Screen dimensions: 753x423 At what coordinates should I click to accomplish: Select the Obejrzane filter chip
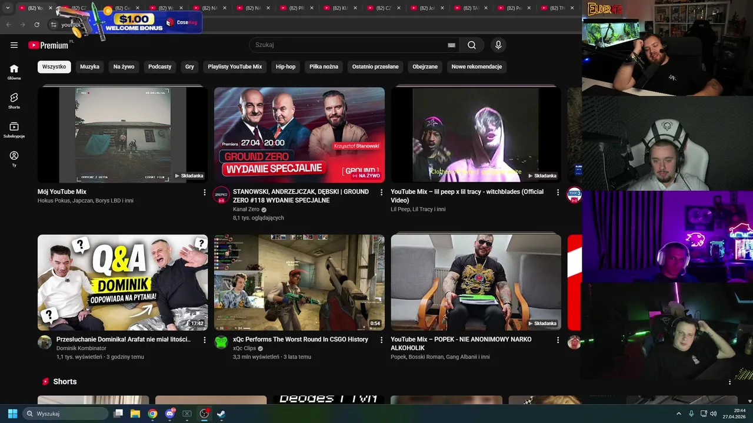pyautogui.click(x=425, y=66)
